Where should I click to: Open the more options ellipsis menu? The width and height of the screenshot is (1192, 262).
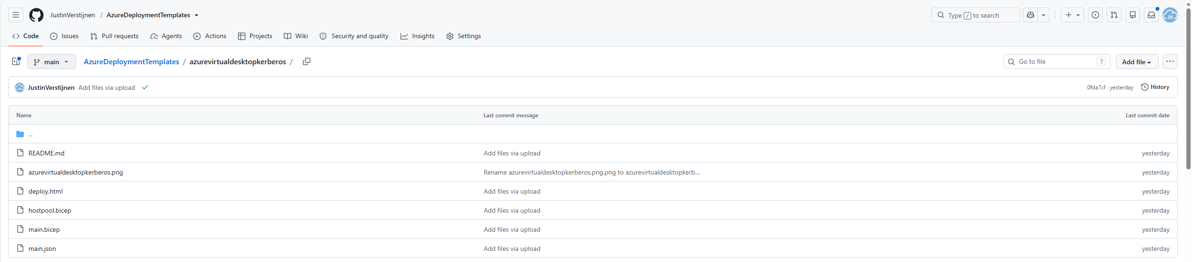point(1170,61)
